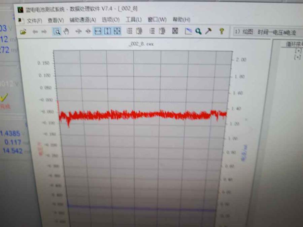Click the open file folder icon
Image resolution: width=303 pixels, height=227 pixels.
(23, 32)
